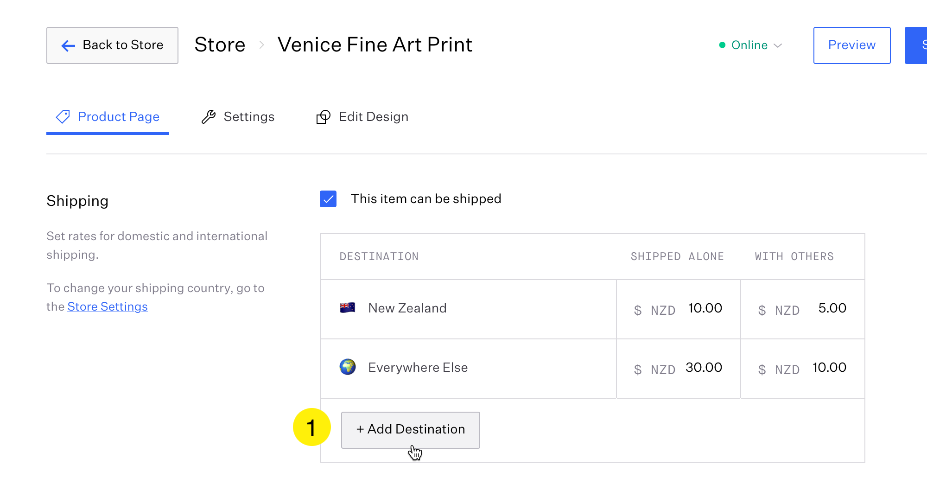This screenshot has width=927, height=497.
Task: Click the Store breadcrumb
Action: click(220, 45)
